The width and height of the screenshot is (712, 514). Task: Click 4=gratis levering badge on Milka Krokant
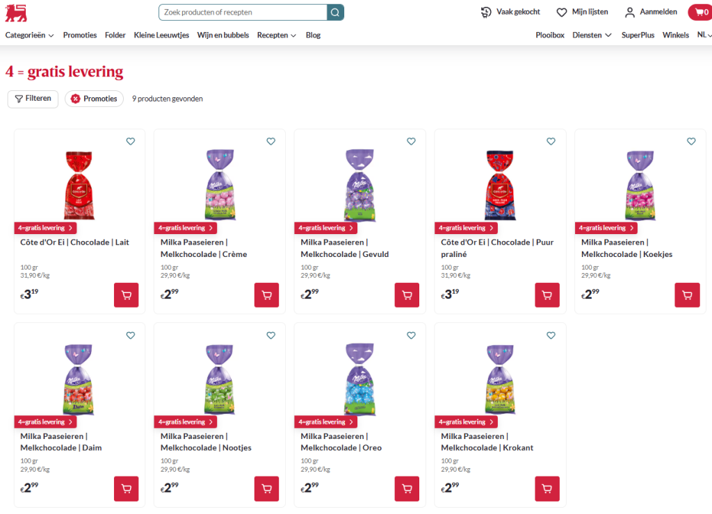pyautogui.click(x=466, y=422)
